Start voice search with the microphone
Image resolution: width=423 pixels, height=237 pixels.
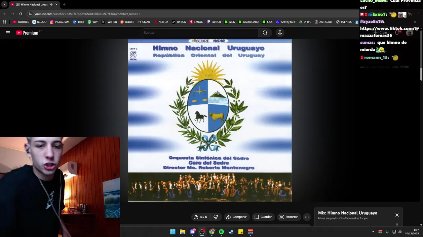coord(280,33)
